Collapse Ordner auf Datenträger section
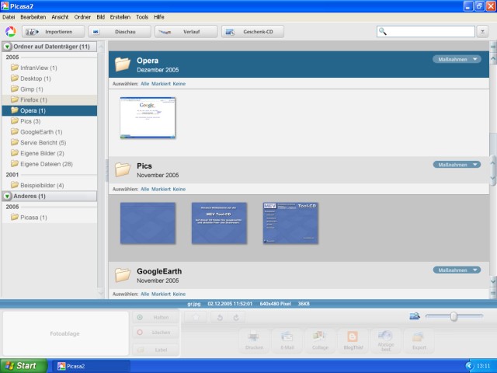Image resolution: width=497 pixels, height=373 pixels. pos(7,47)
